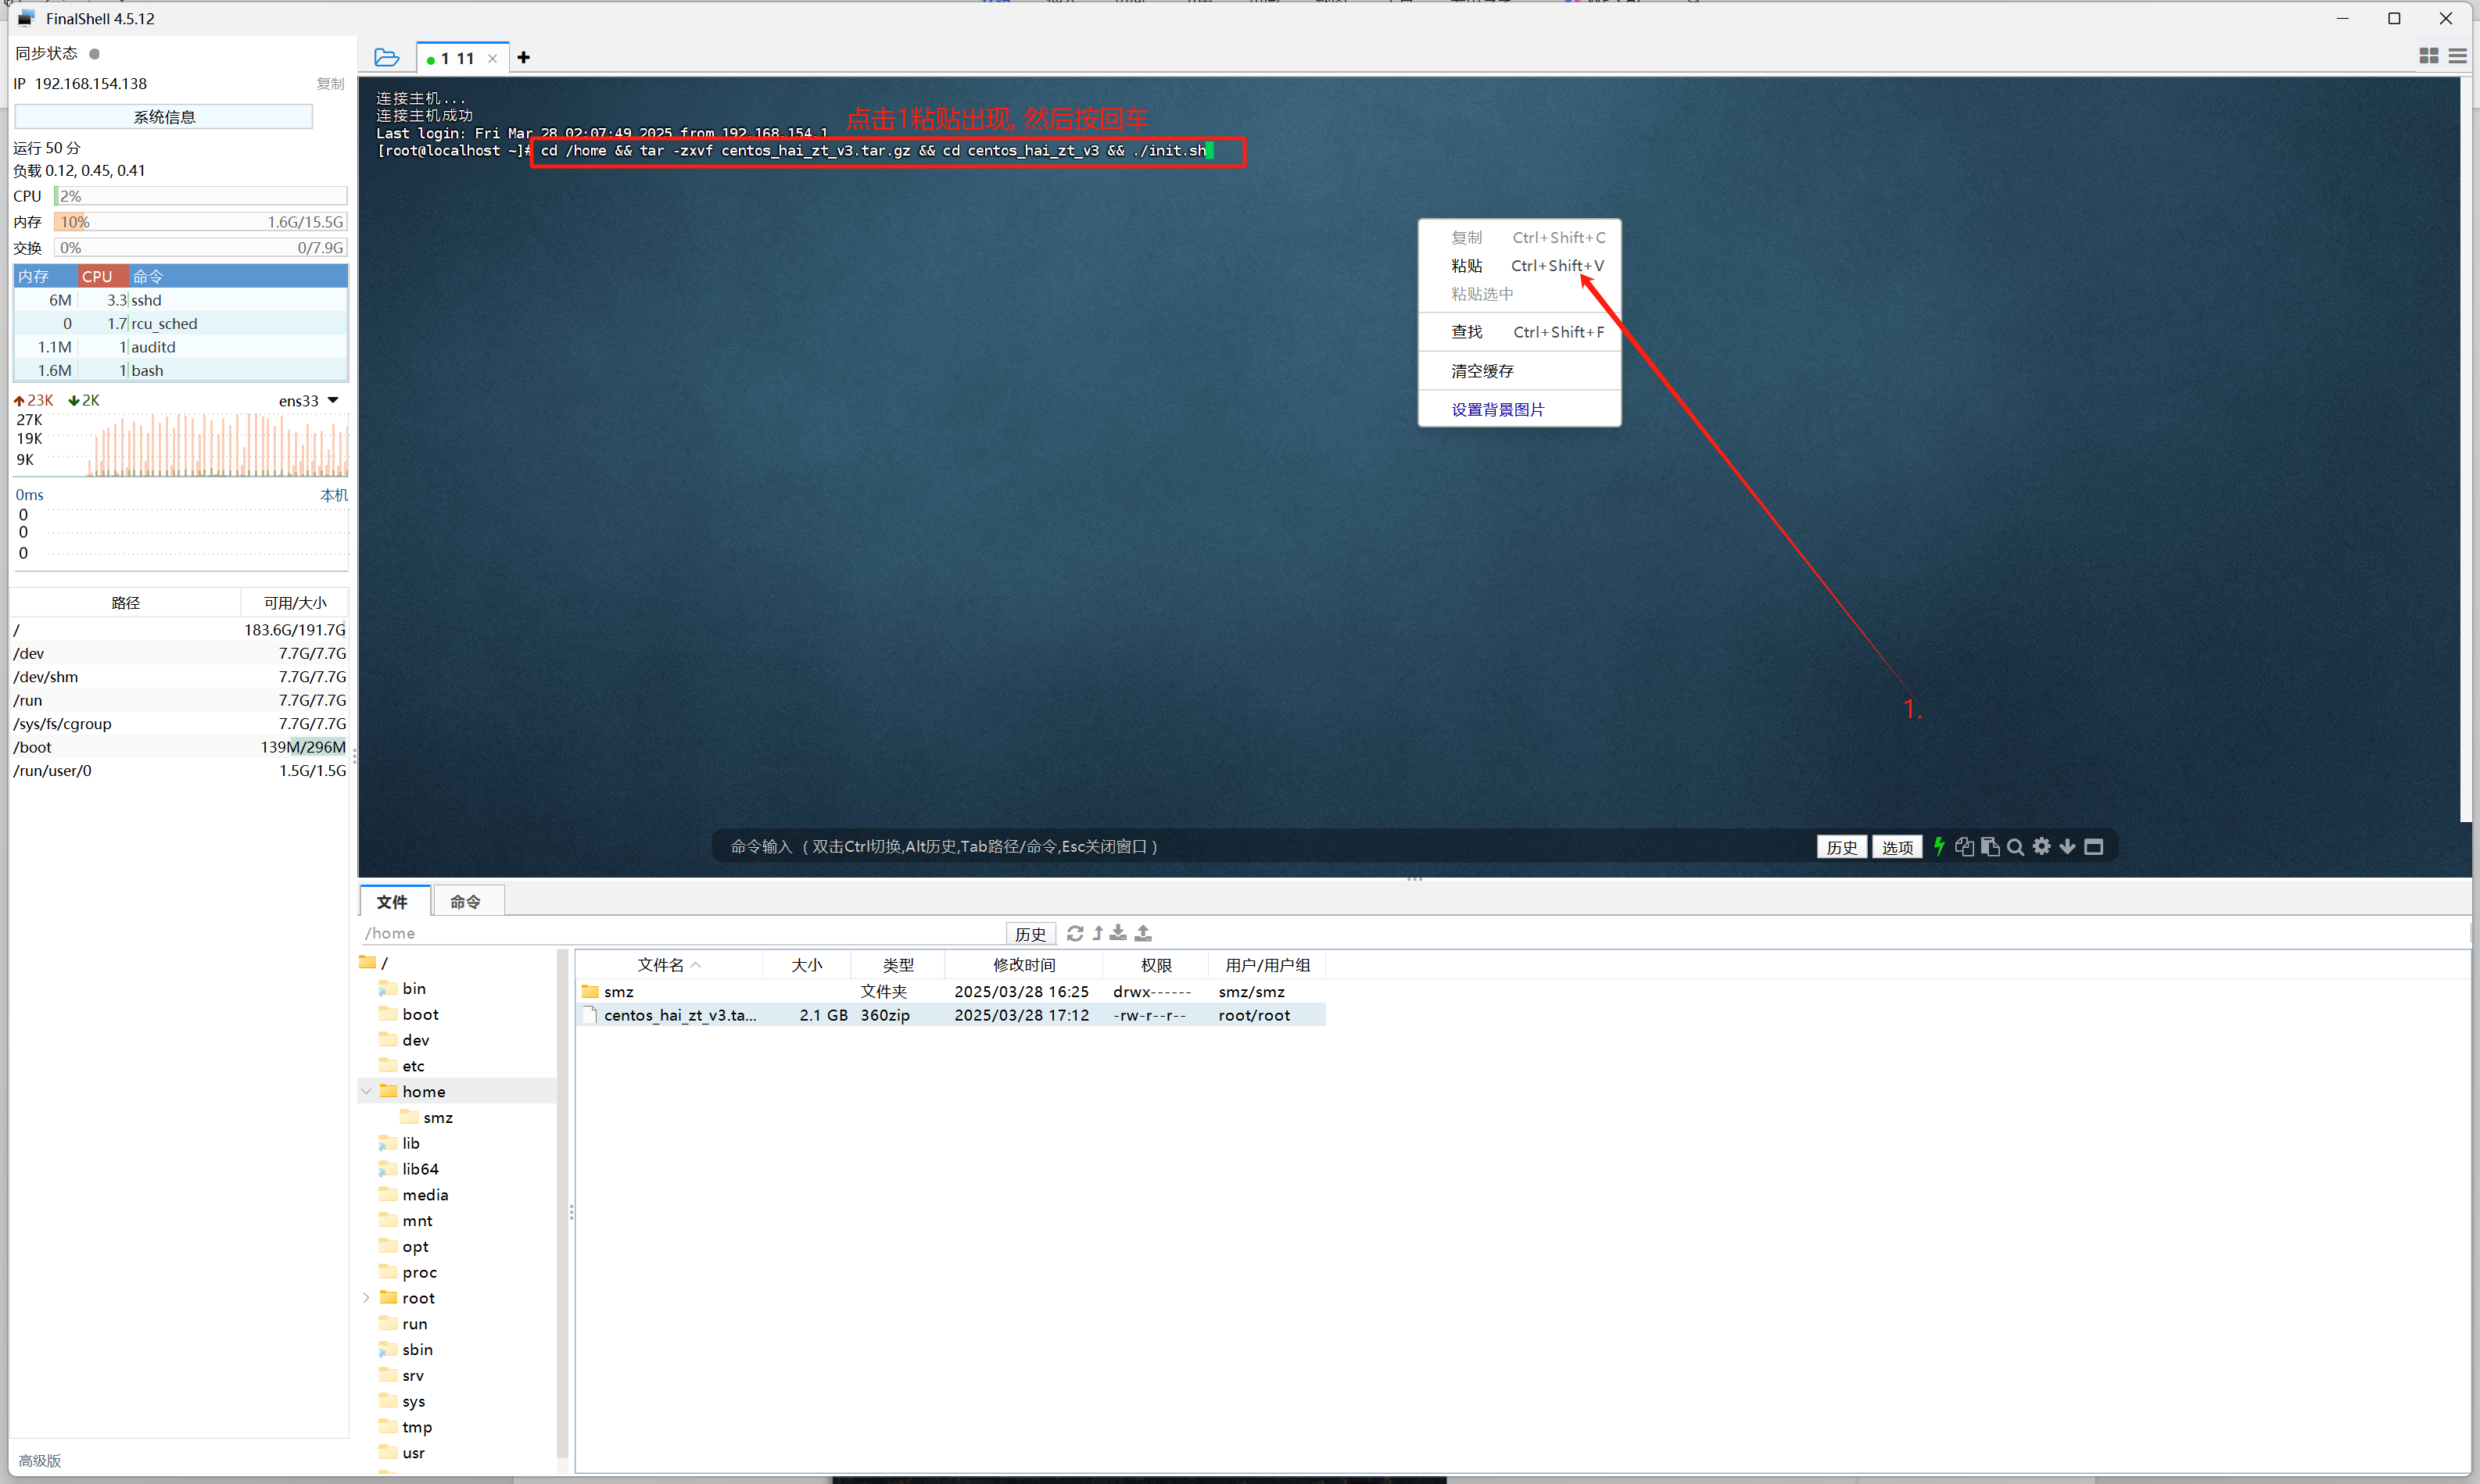
Task: Click the download icon in the file toolbar
Action: (x=1120, y=933)
